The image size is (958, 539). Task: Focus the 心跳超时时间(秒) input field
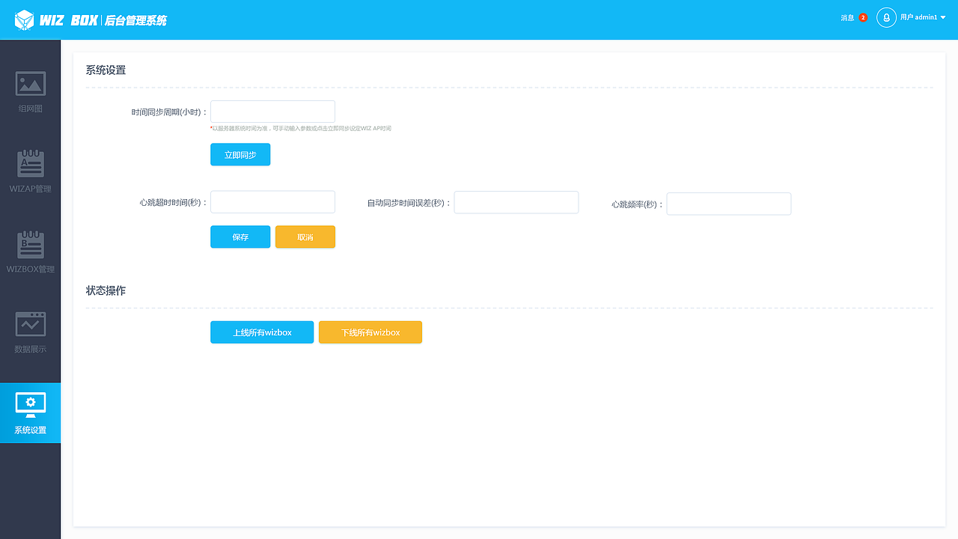coord(272,202)
